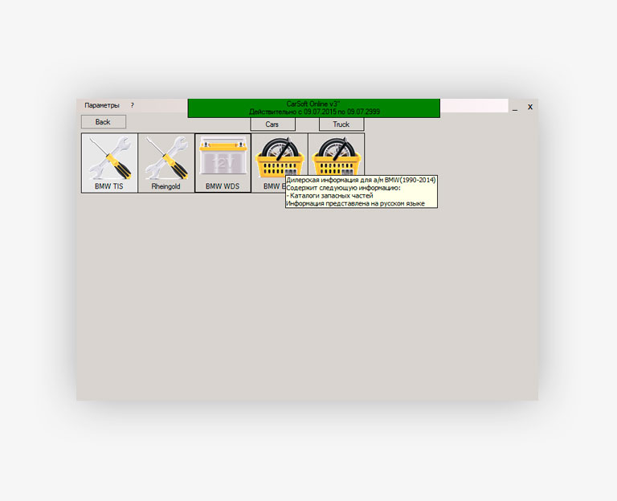Click the 'BMW TIS' caption text
Viewport: 617px width, 501px height.
tap(109, 186)
